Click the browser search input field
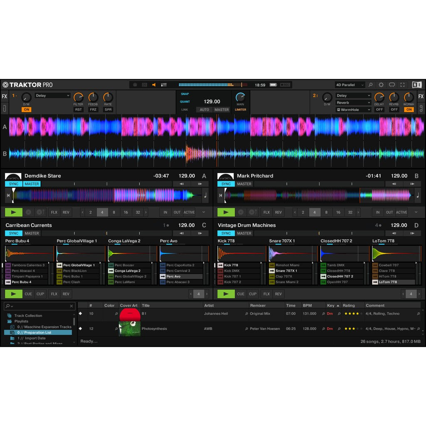This screenshot has width=426, height=426. click(37, 306)
